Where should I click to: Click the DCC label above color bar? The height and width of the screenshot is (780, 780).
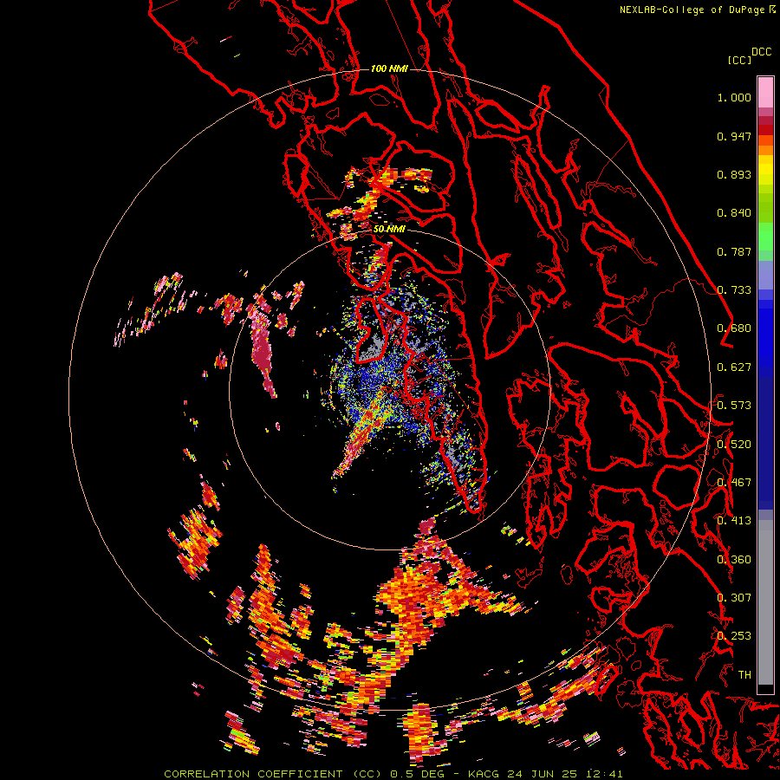(x=761, y=52)
